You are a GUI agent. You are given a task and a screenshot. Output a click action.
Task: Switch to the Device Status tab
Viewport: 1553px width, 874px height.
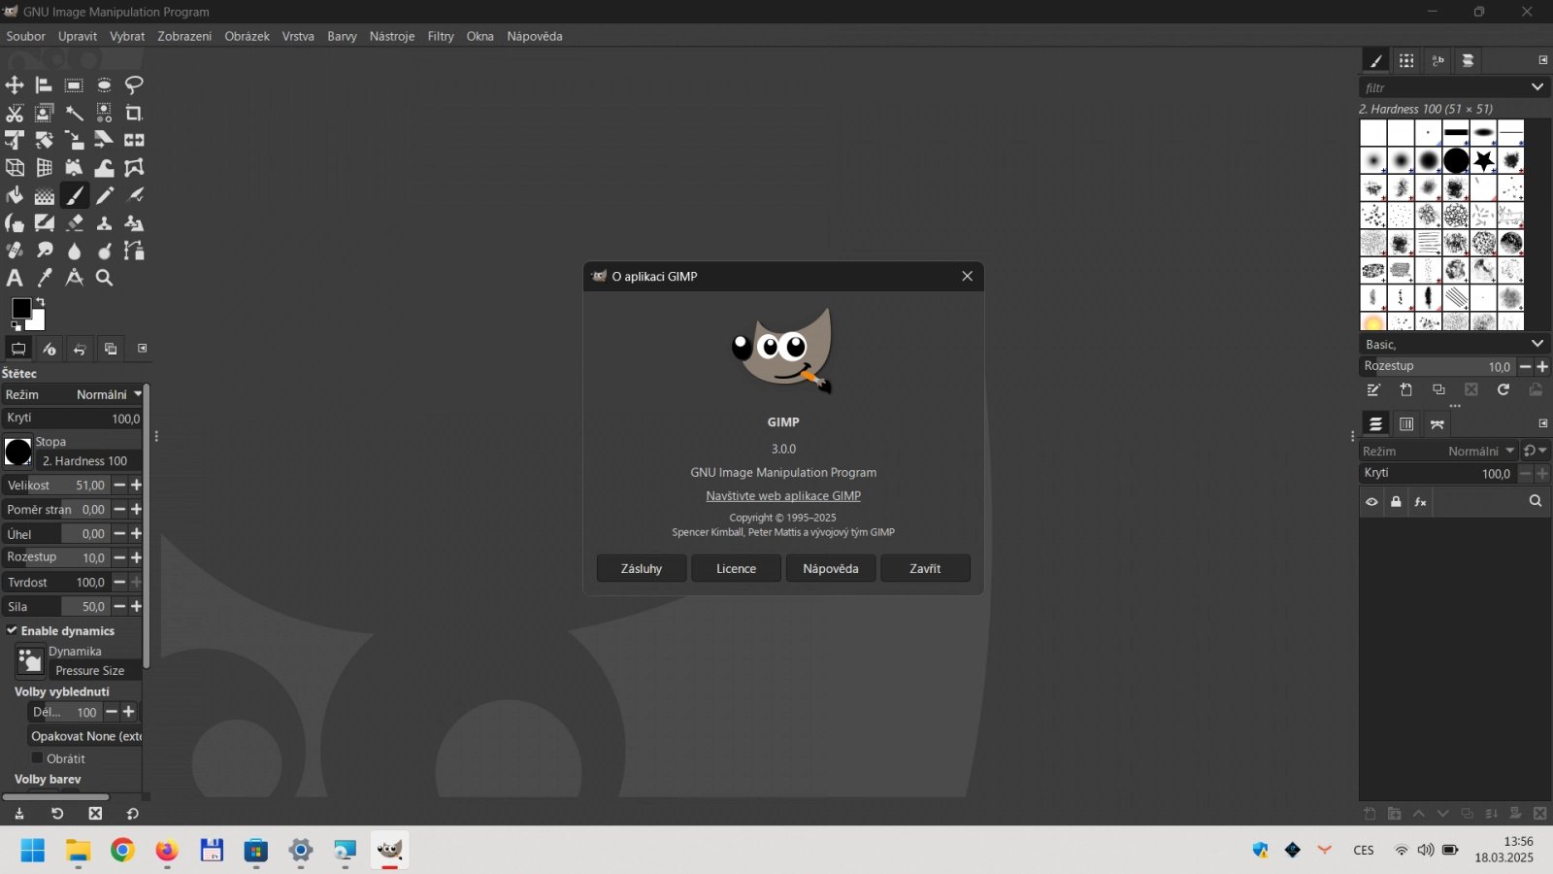(50, 349)
